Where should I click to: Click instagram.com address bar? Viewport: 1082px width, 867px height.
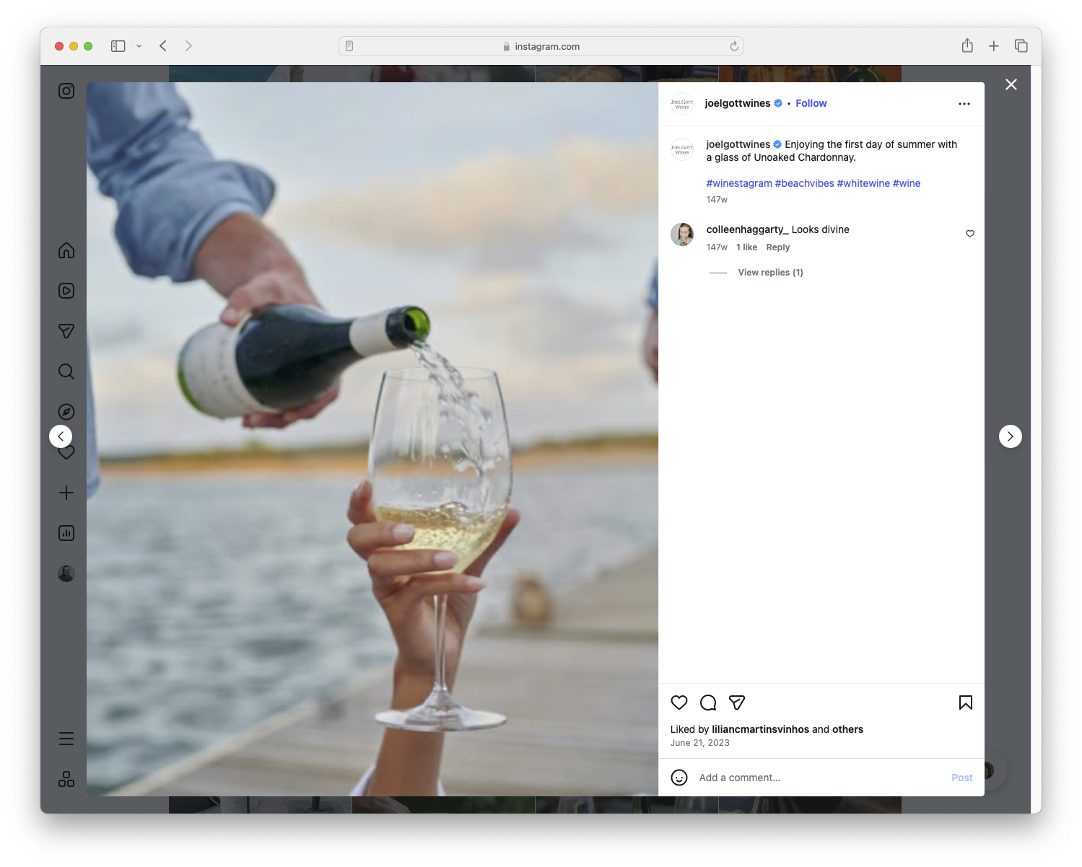[x=541, y=46]
